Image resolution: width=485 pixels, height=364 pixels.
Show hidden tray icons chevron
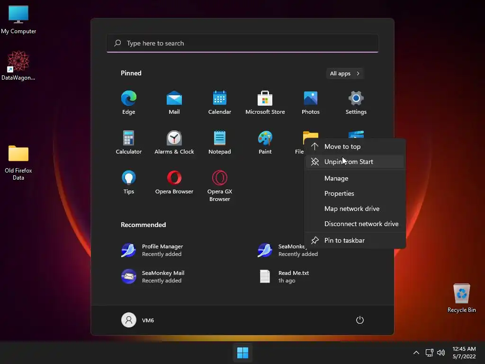pyautogui.click(x=416, y=353)
